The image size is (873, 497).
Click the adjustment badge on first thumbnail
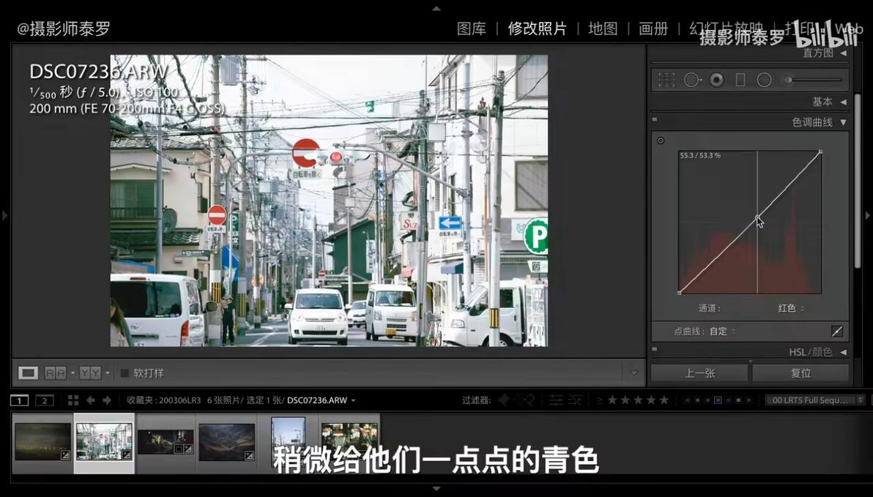coord(65,455)
